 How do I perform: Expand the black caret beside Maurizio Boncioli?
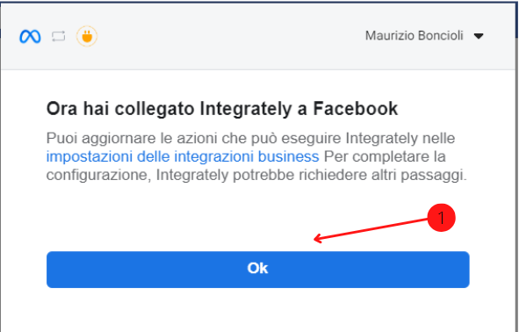point(479,36)
